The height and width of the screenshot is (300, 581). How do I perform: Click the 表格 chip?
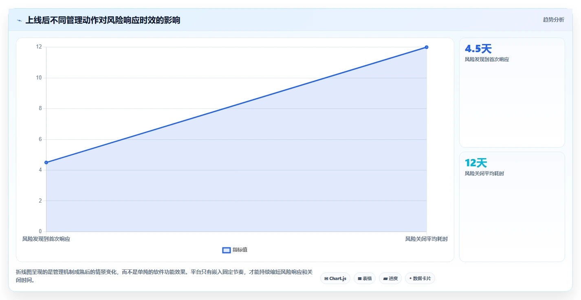coord(365,278)
